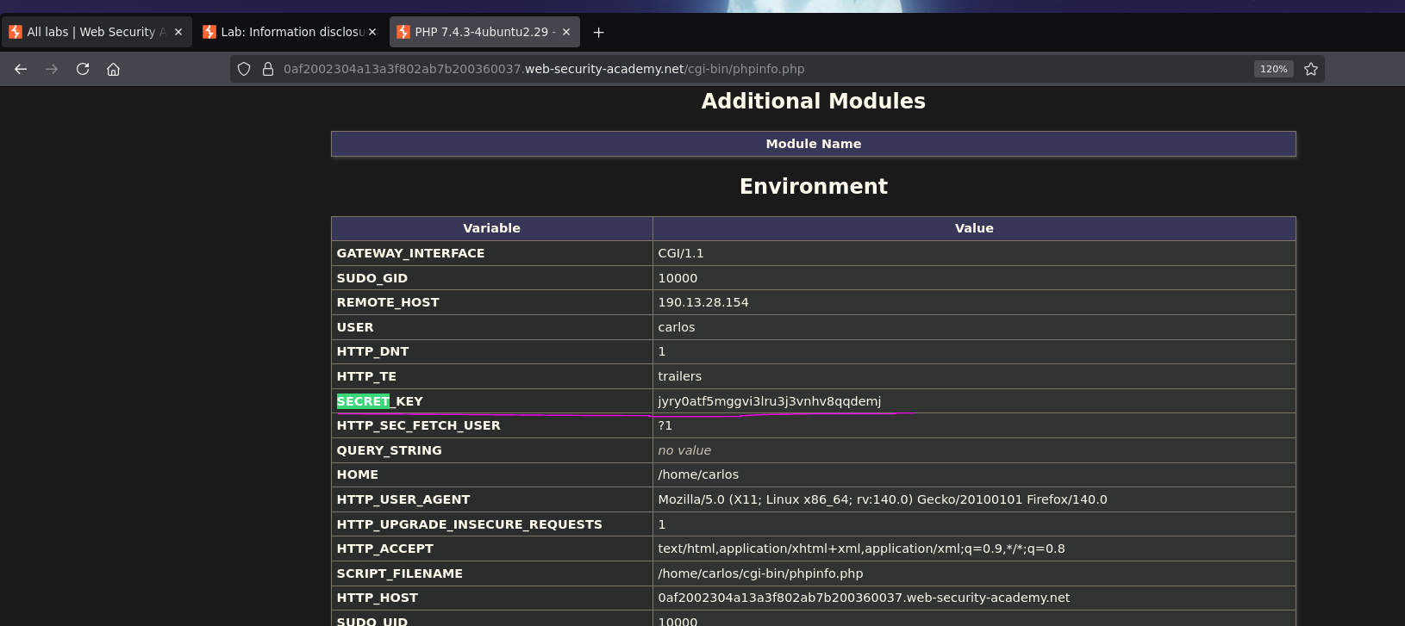The width and height of the screenshot is (1405, 626).
Task: Click the GATEWAY_INTERFACE variable cell
Action: coord(491,253)
